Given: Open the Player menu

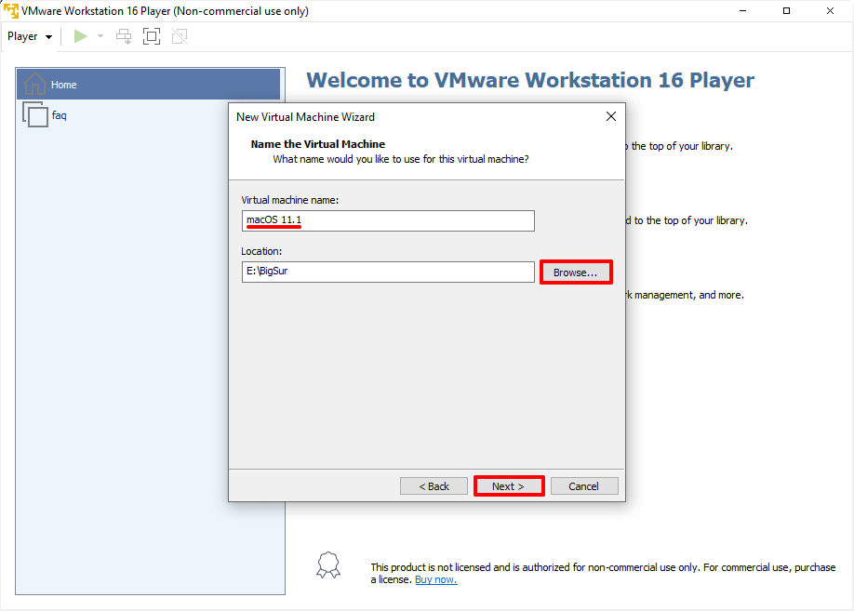Looking at the screenshot, I should click(30, 36).
